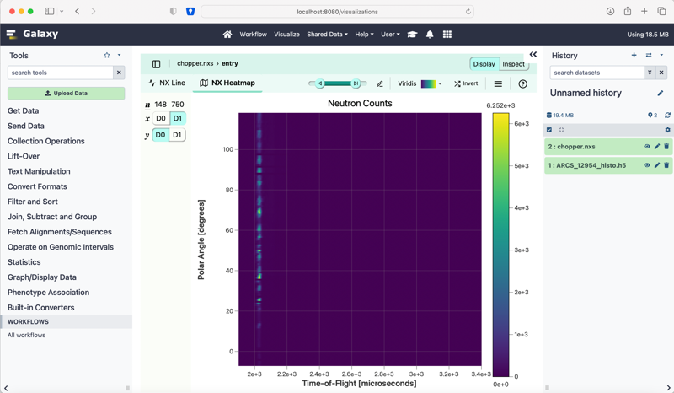Viewport: 674px width, 393px height.
Task: Toggle the select-all datasets checkbox
Action: [549, 130]
